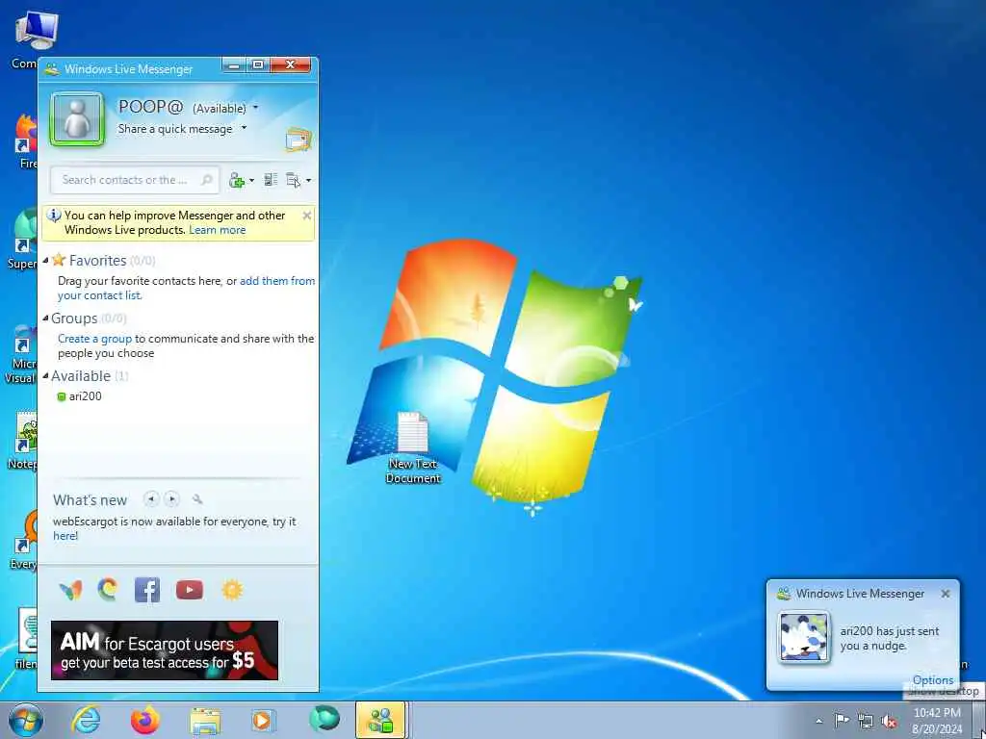Open the Add a contact icon
This screenshot has width=986, height=739.
click(237, 180)
